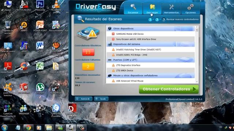Open the Herramientas tab
The width and height of the screenshot is (234, 131).
point(171,9)
